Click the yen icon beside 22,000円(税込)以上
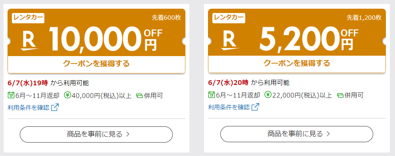Image resolution: width=395 pixels, height=156 pixels. click(x=268, y=95)
